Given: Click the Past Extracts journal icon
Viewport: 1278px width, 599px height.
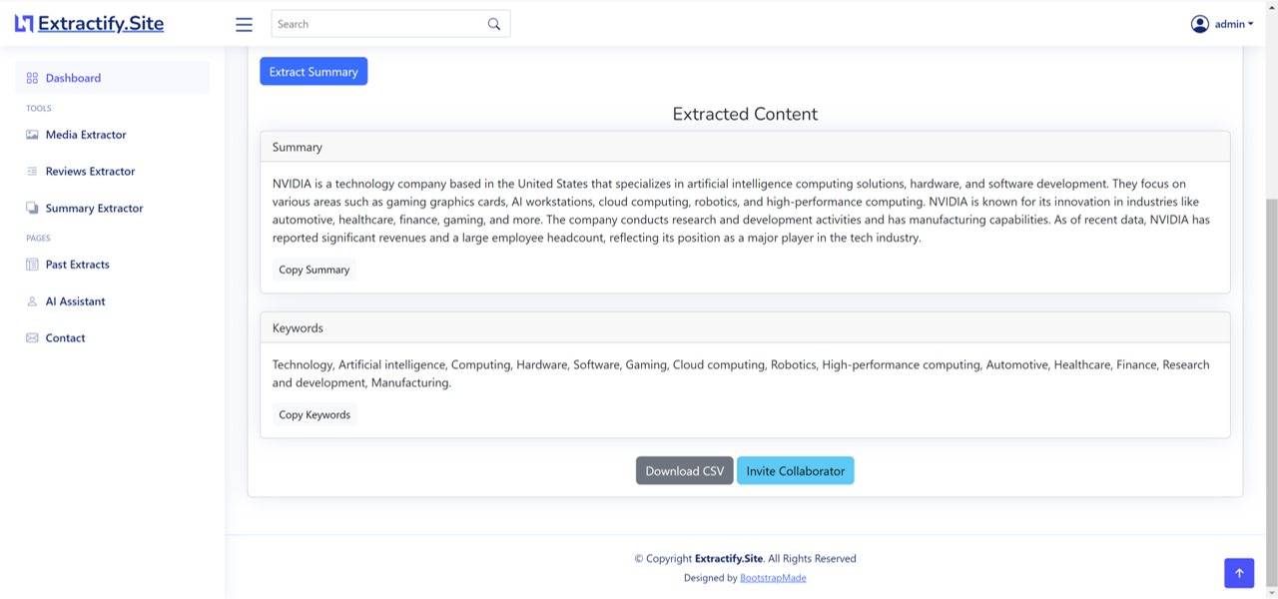Looking at the screenshot, I should [31, 264].
